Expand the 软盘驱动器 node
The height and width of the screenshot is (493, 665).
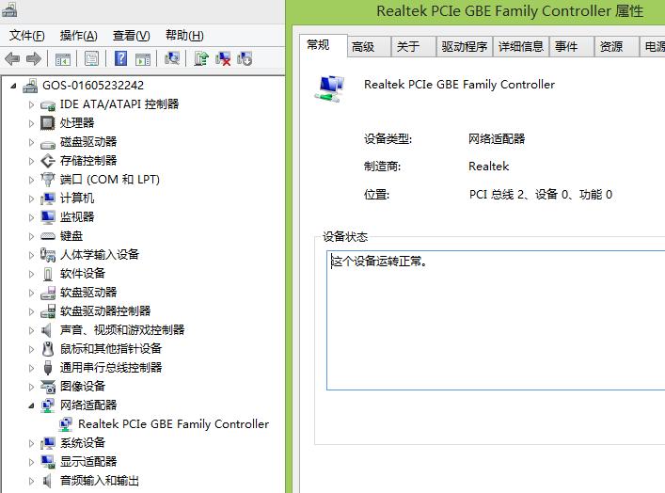tap(31, 293)
